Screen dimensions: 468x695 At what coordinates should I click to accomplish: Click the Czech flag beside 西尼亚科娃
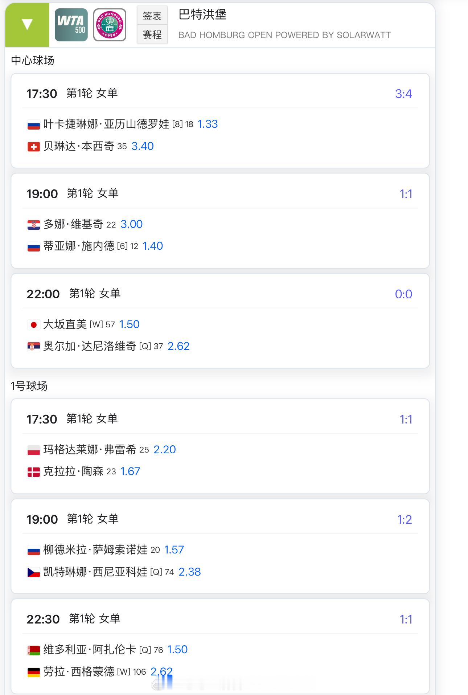(34, 572)
